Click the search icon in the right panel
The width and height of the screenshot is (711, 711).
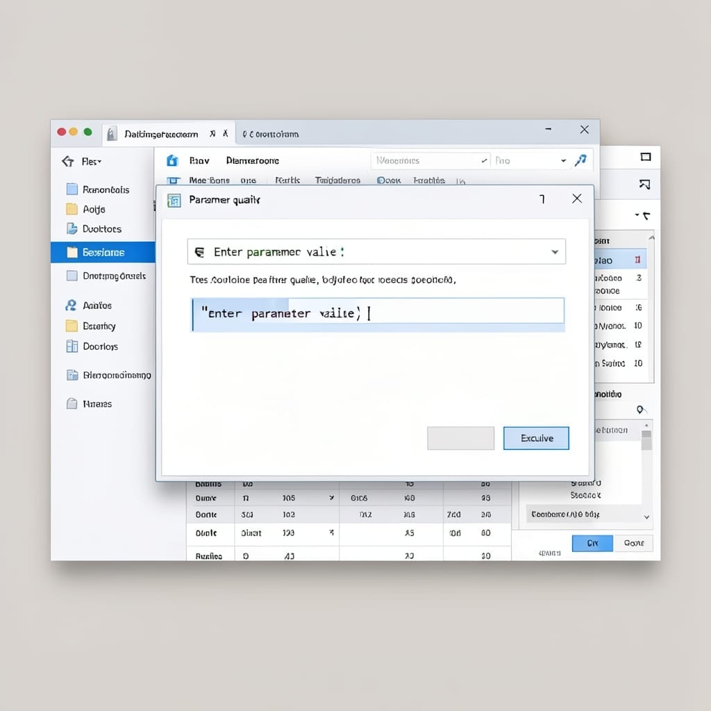point(641,410)
